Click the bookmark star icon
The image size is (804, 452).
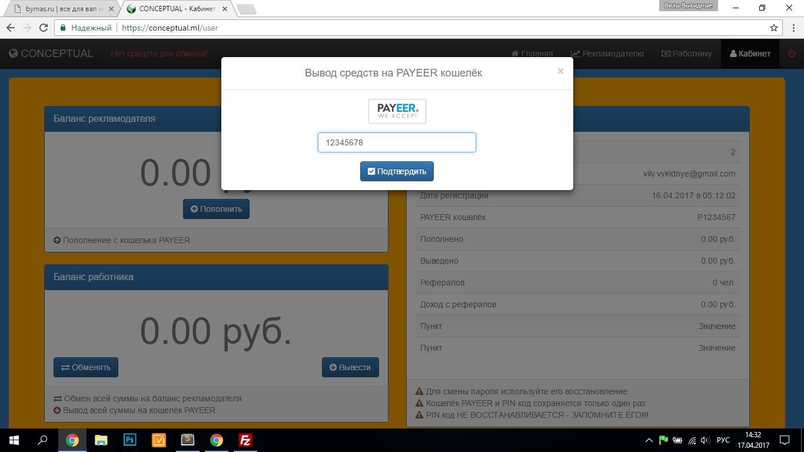tap(774, 28)
